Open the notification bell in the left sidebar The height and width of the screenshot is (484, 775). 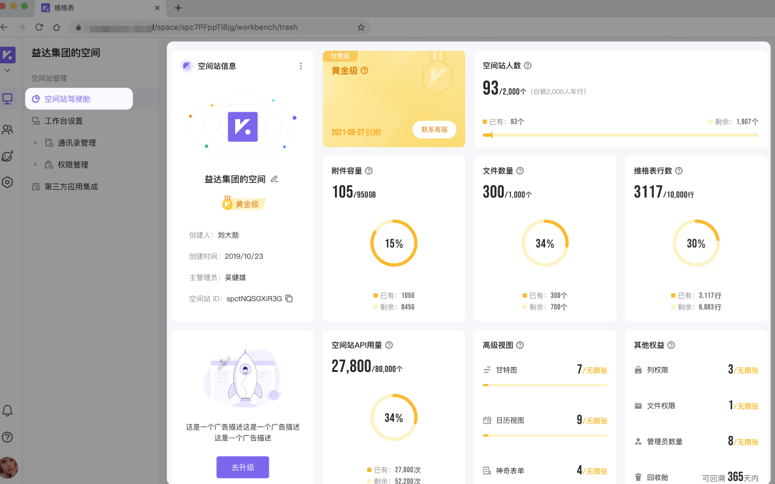(8, 411)
